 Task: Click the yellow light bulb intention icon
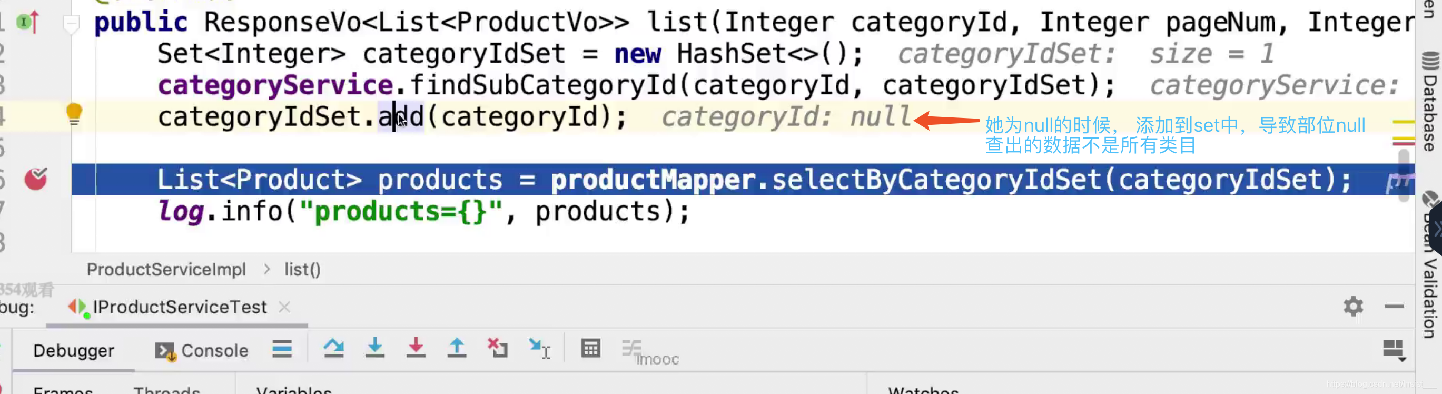tap(74, 115)
